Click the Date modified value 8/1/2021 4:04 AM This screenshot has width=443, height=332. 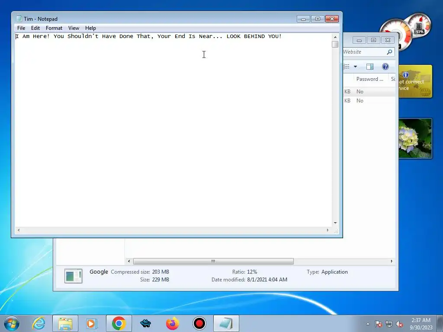coord(267,280)
